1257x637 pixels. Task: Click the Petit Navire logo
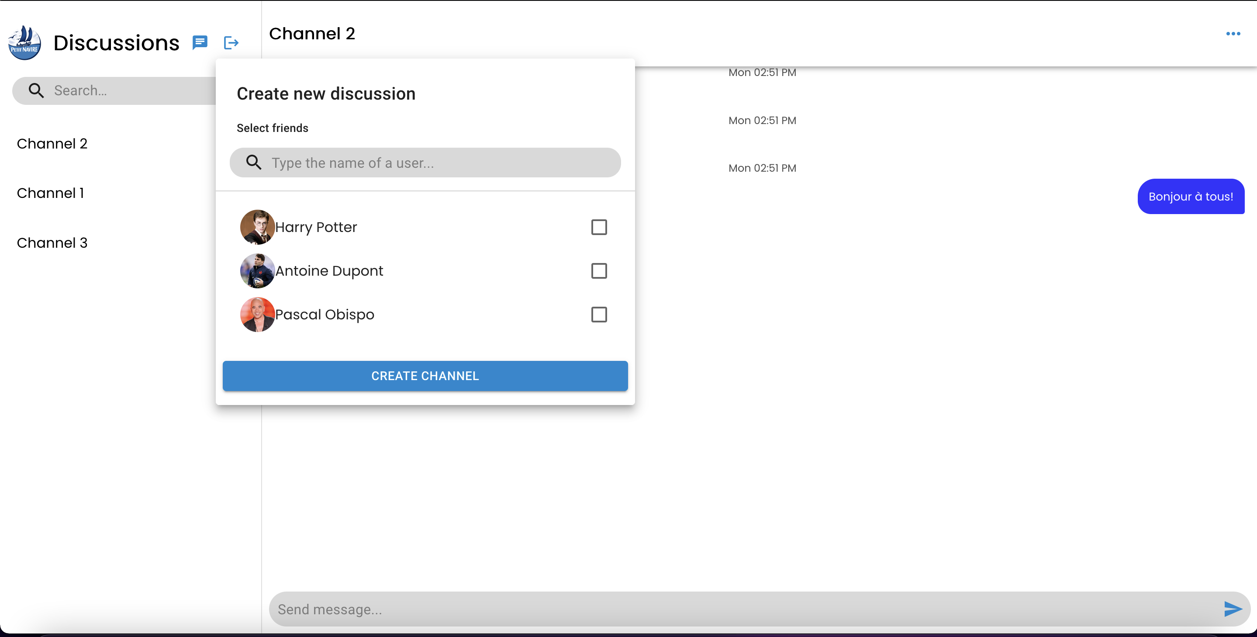(24, 43)
